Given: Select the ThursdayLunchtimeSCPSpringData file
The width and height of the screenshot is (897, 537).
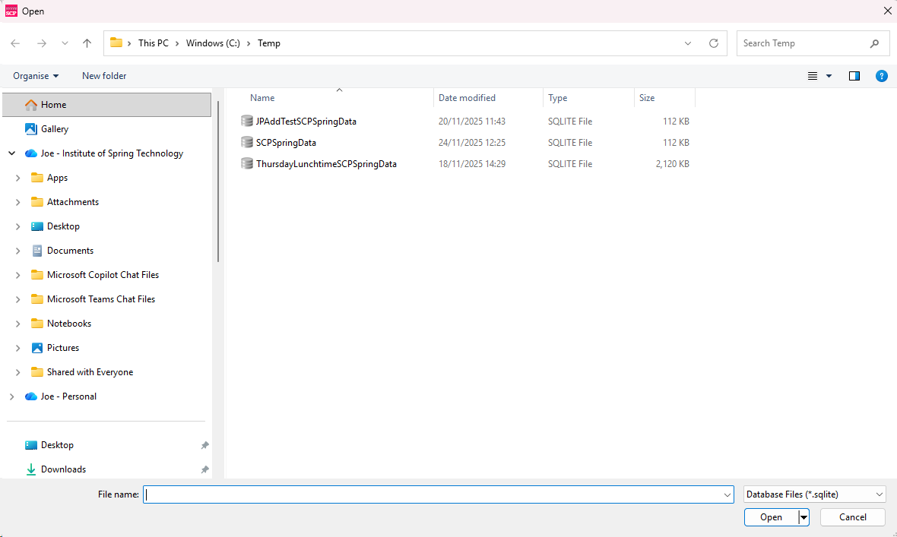Looking at the screenshot, I should [326, 164].
